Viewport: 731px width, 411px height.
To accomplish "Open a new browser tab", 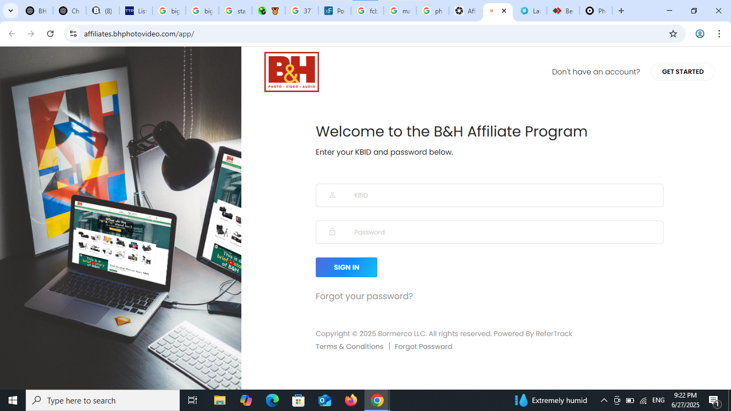I will [621, 11].
